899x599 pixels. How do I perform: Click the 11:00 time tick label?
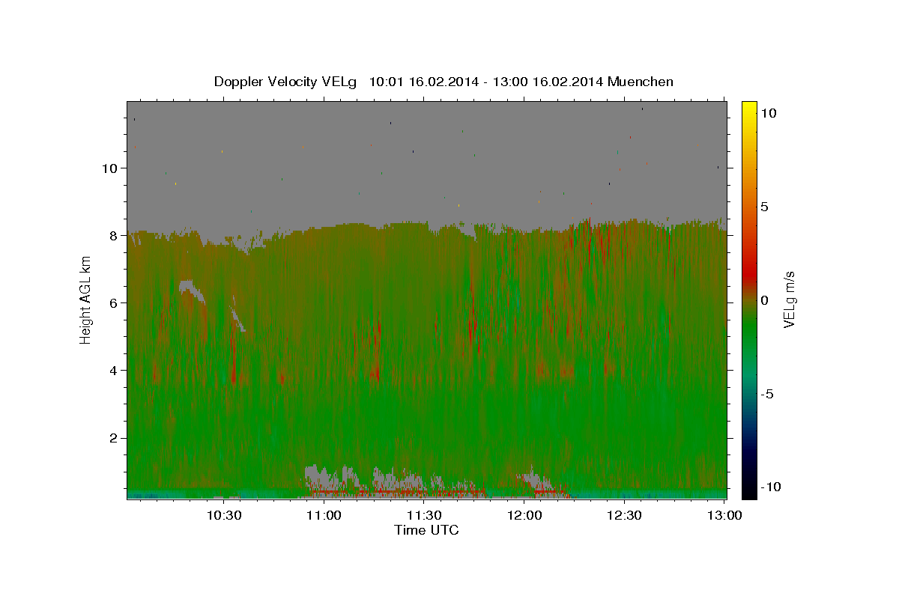(x=324, y=515)
